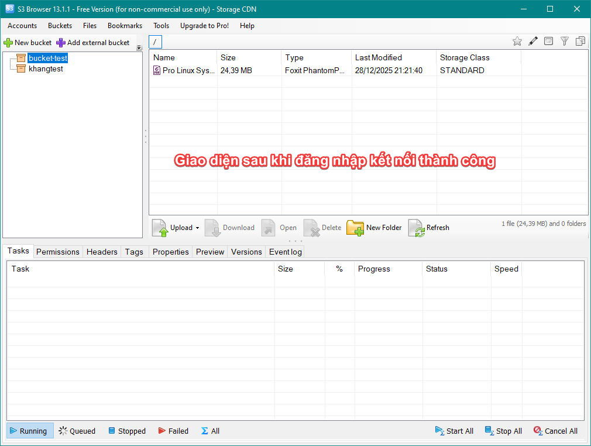
Task: Show Failed tasks filter
Action: [x=173, y=431]
